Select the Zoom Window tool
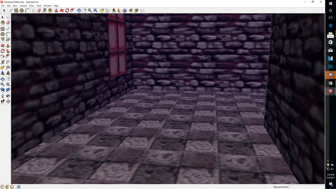The width and height of the screenshot is (336, 189). (x=8, y=85)
